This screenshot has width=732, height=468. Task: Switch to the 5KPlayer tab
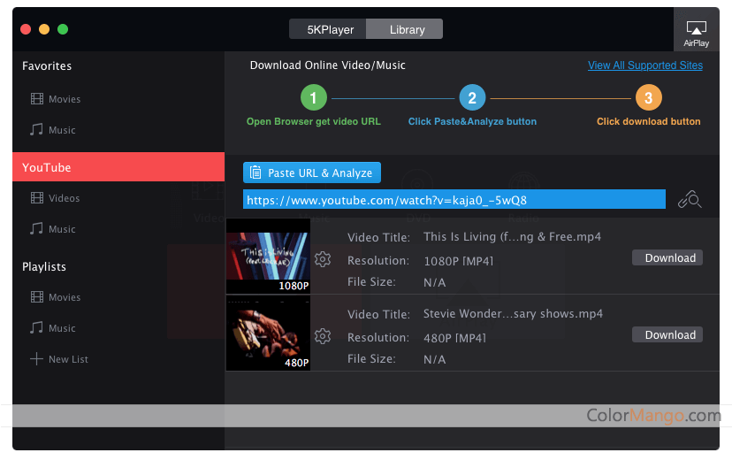(330, 29)
